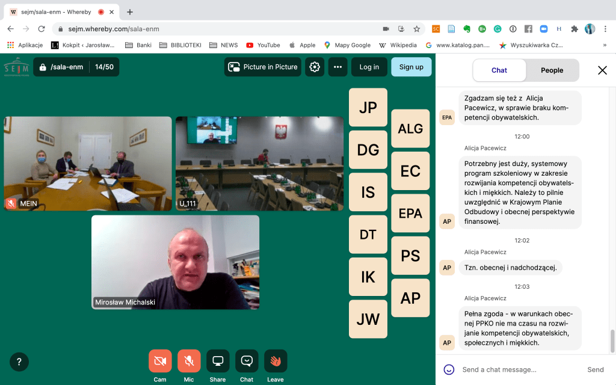Toggle the Chat panel from bottom toolbar

pos(247,361)
